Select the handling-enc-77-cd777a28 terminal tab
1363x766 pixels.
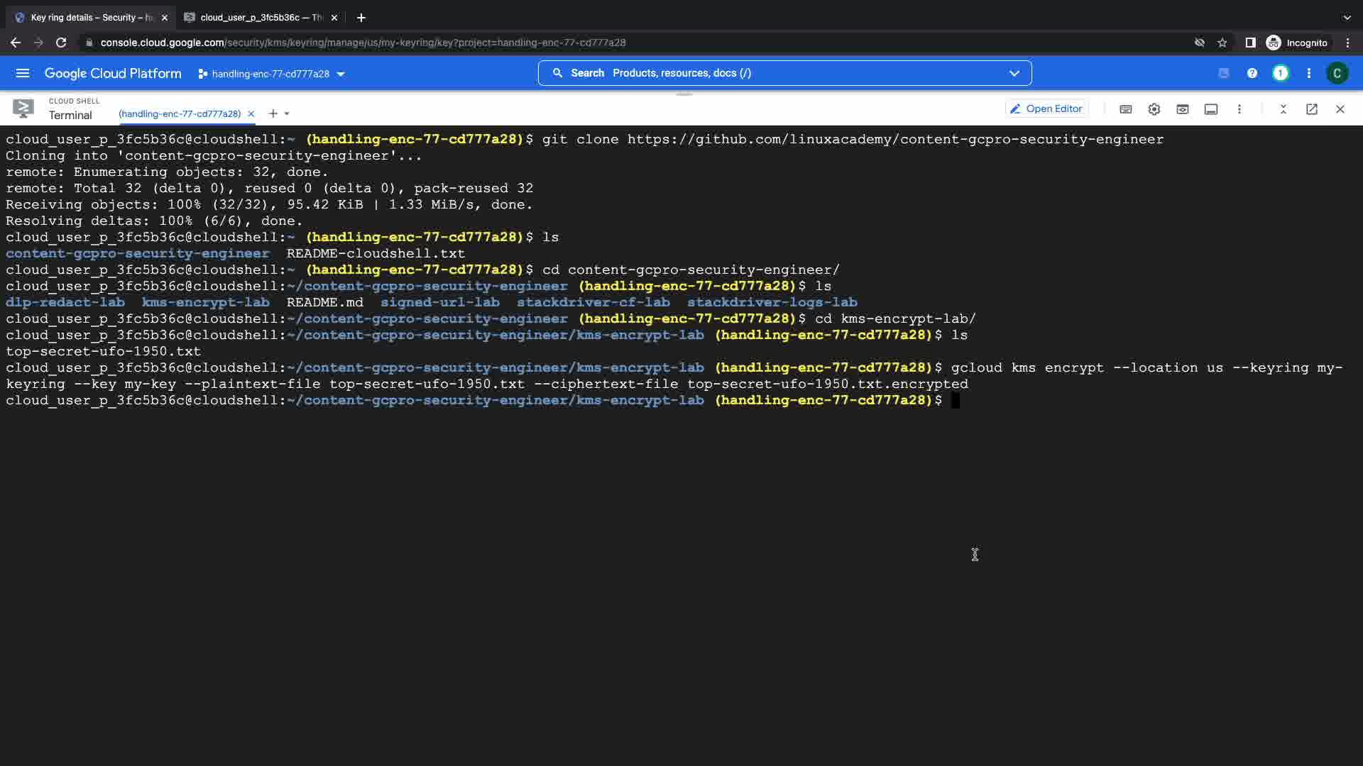point(180,113)
